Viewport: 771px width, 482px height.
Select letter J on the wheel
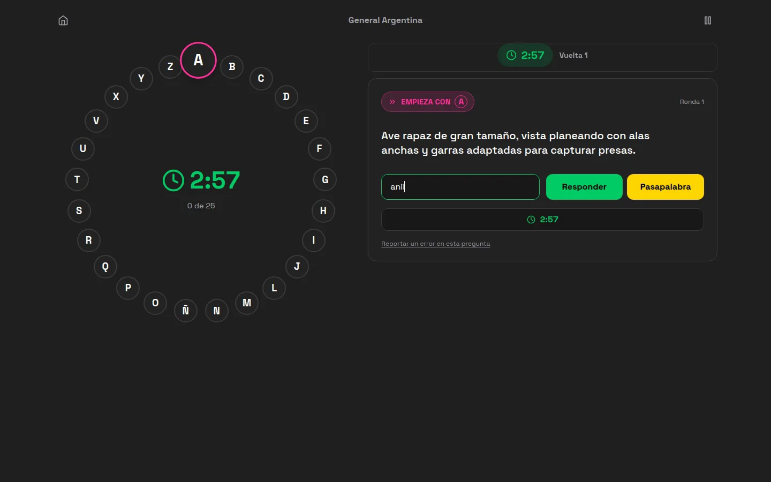[x=297, y=267]
